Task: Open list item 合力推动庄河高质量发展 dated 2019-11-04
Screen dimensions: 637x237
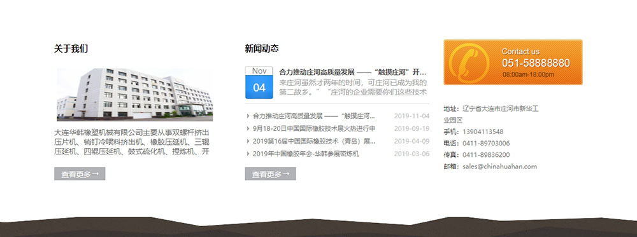Action: 313,116
